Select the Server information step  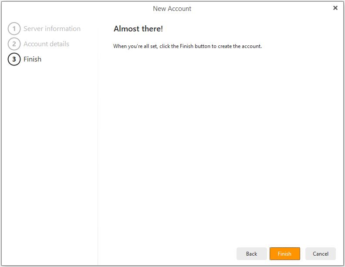(52, 29)
